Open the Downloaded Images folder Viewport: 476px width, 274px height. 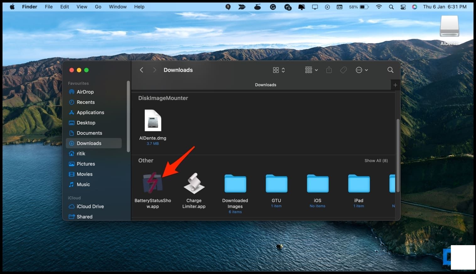(235, 183)
